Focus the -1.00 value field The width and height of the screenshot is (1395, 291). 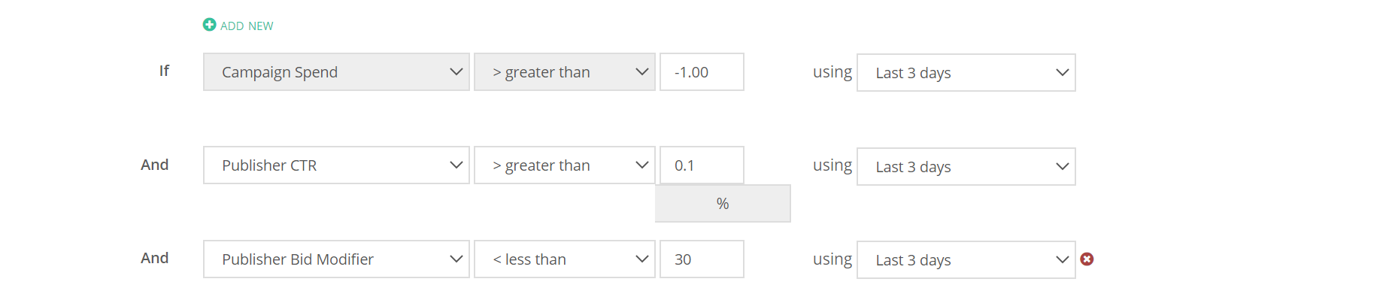point(702,72)
